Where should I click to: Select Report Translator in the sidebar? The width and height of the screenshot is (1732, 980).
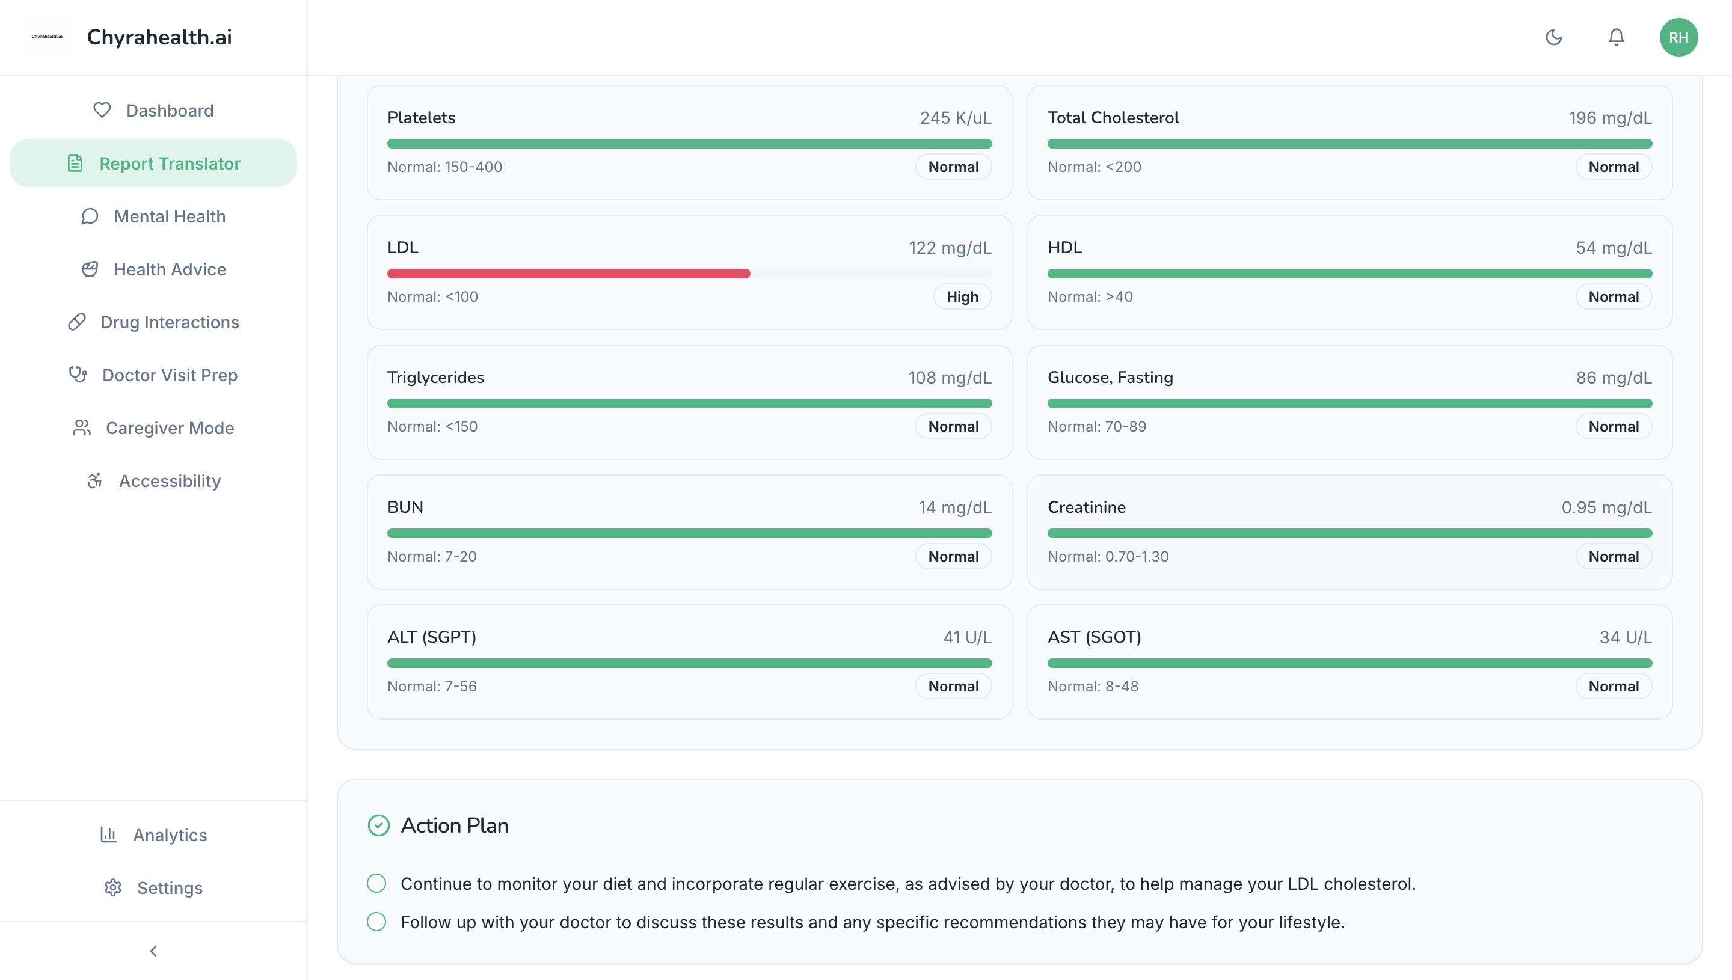(169, 164)
